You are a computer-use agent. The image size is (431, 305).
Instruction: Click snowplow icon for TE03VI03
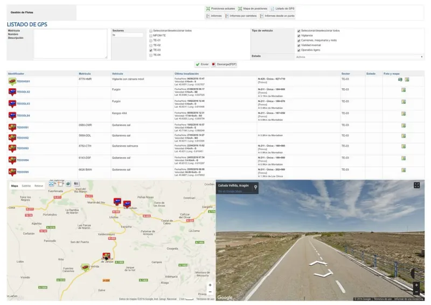pos(12,148)
